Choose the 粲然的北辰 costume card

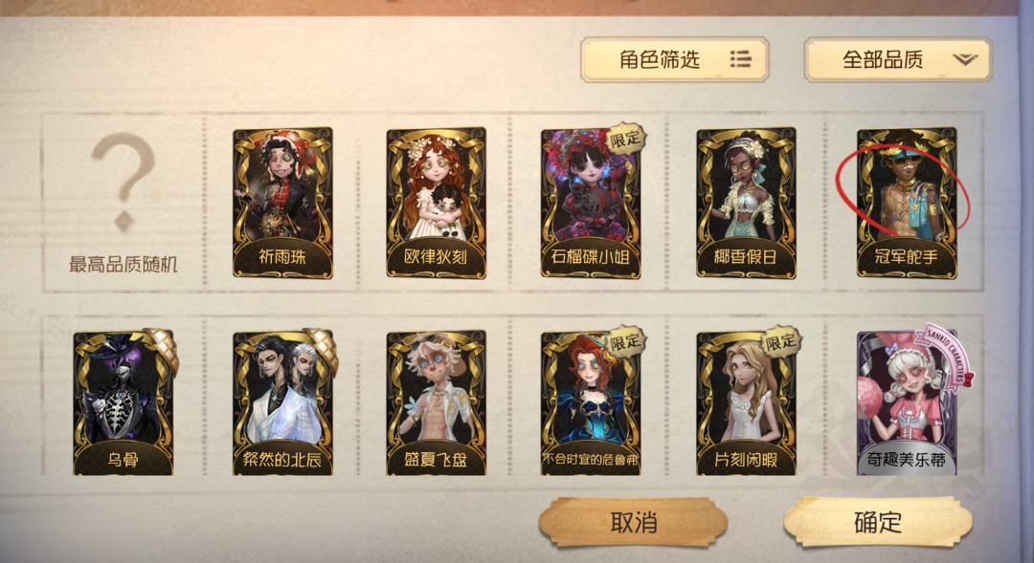pyautogui.click(x=282, y=403)
